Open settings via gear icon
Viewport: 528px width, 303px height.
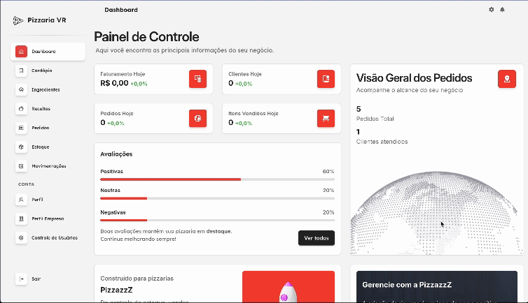(x=492, y=10)
